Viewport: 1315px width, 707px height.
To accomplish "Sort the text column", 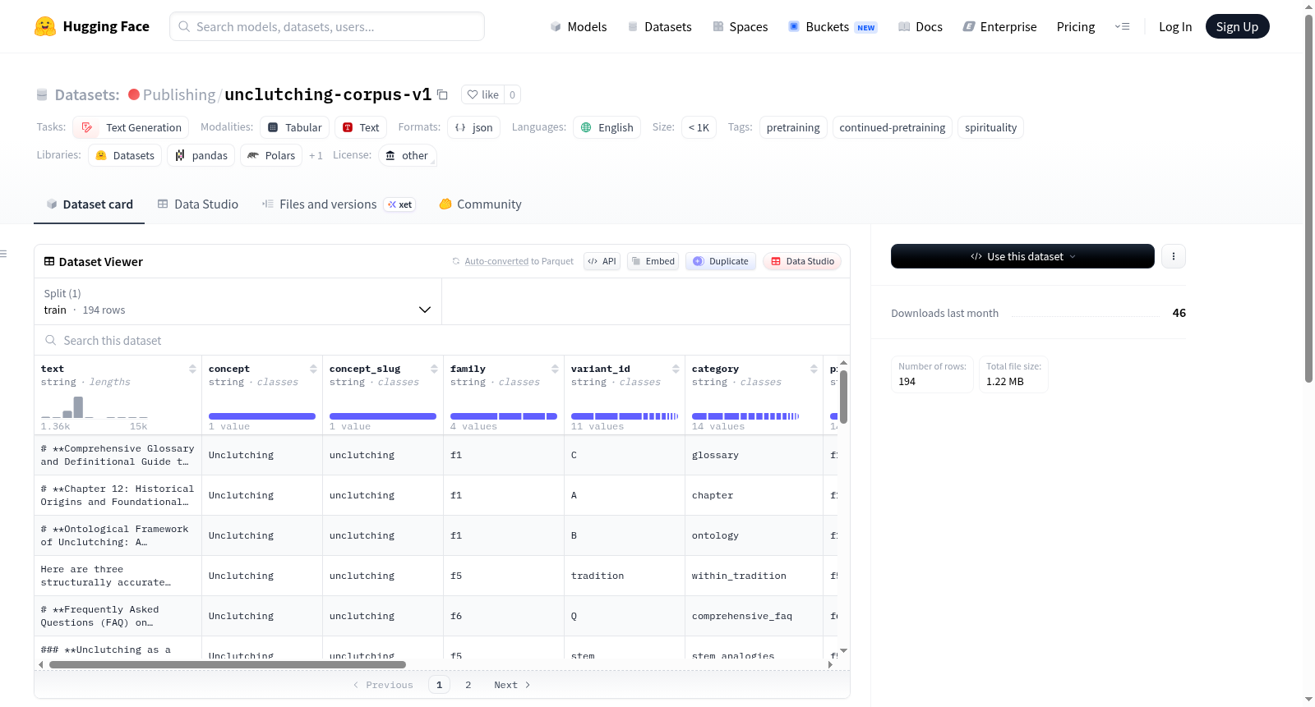I will click(192, 369).
